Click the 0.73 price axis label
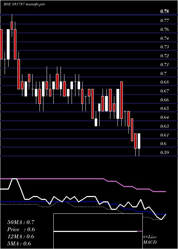The height and width of the screenshot is (249, 178). tap(164, 47)
